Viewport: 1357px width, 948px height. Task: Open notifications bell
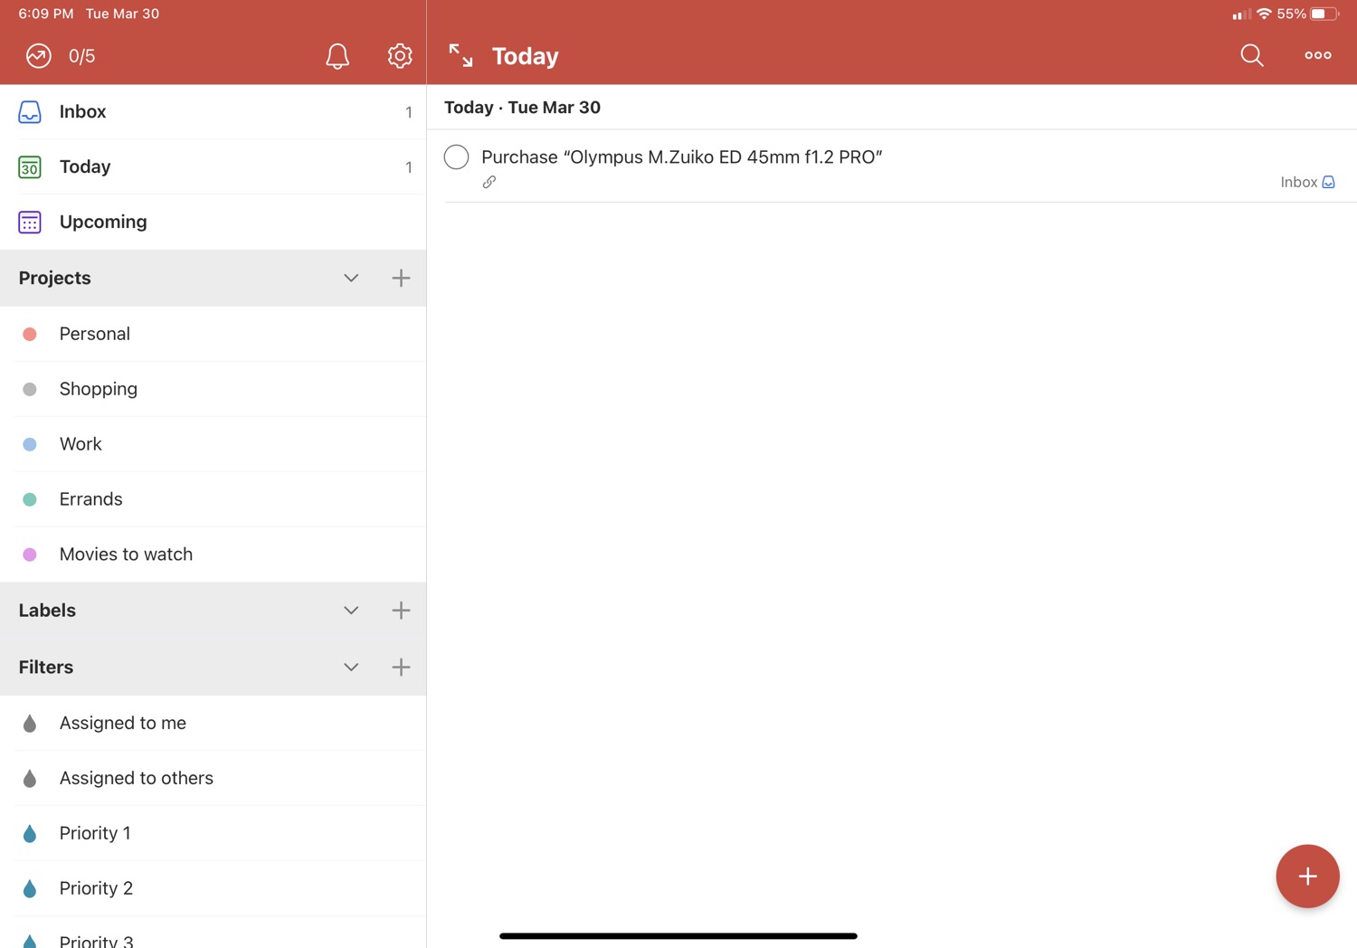337,56
